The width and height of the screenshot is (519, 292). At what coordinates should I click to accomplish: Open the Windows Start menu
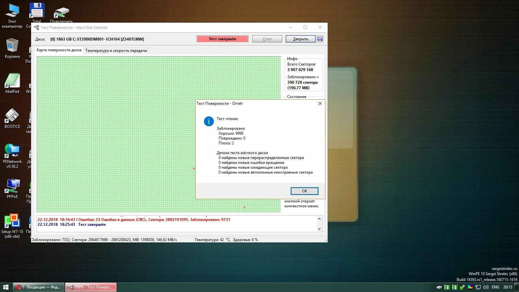[6, 287]
